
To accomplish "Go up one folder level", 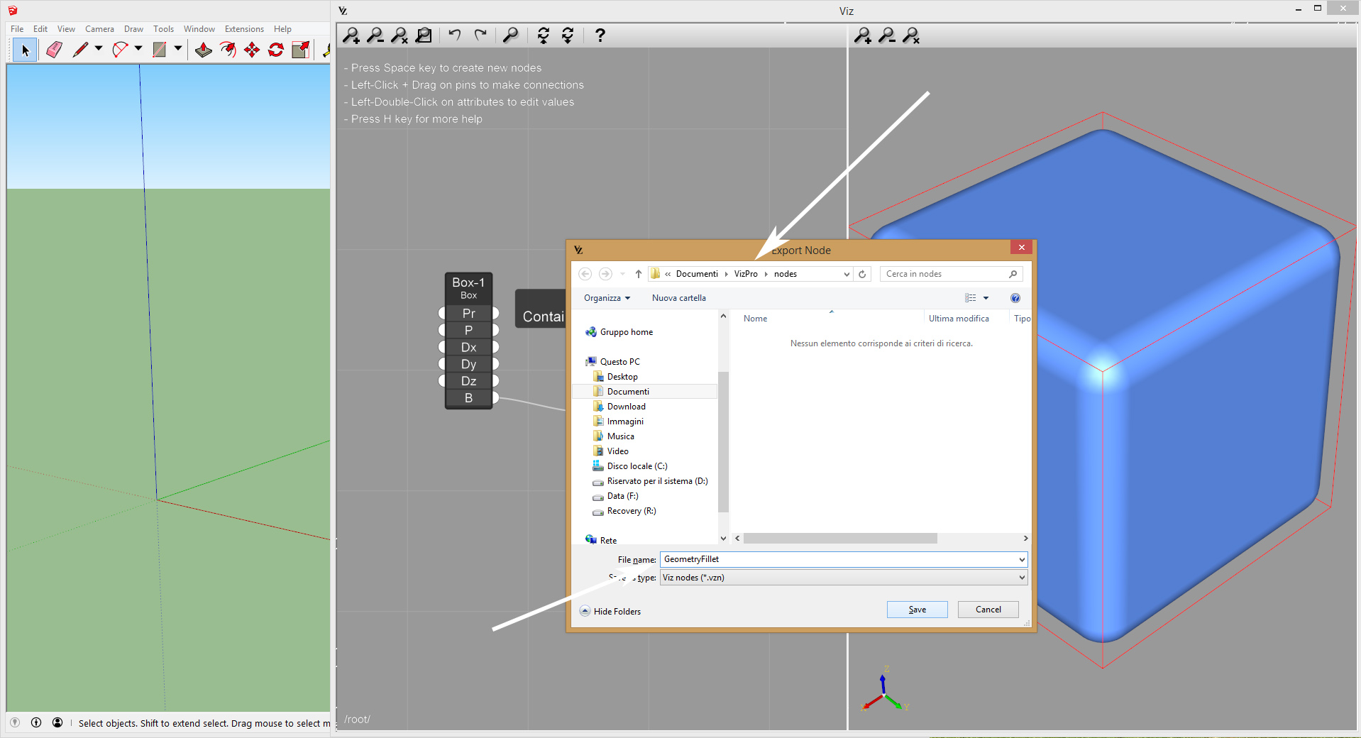I will click(638, 274).
